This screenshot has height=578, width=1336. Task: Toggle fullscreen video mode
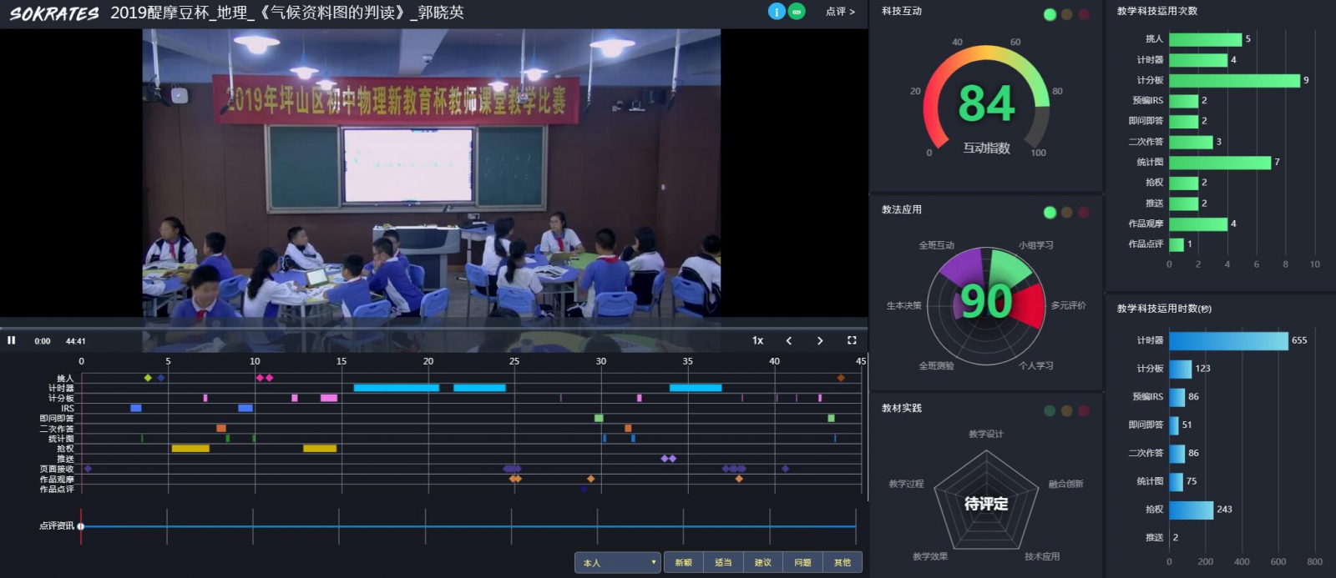(x=852, y=340)
